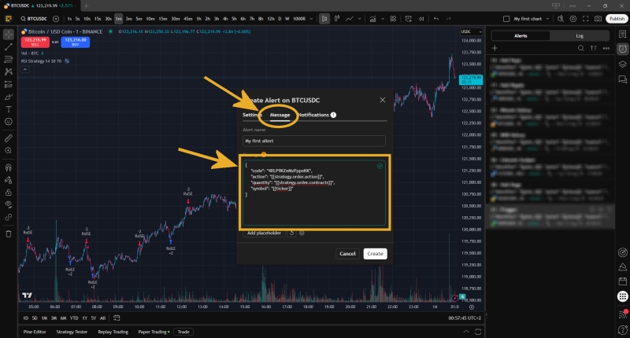Viewport: 630px width, 338px height.
Task: Open the brush drawing tool
Action: [9, 97]
